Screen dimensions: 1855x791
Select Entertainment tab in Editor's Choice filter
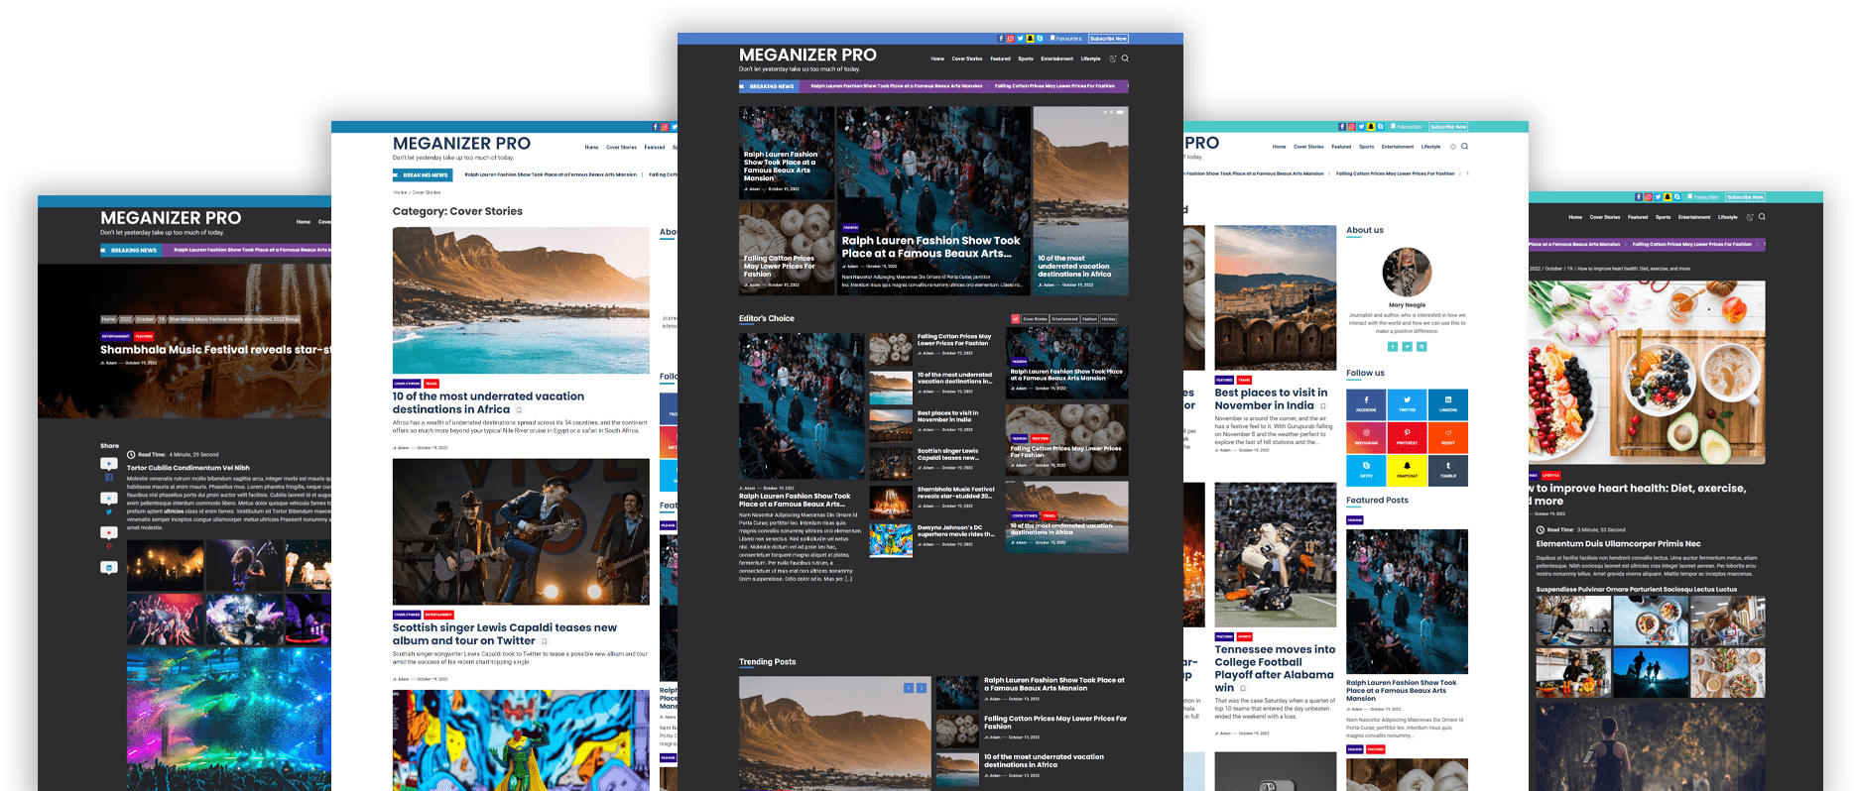point(1064,319)
